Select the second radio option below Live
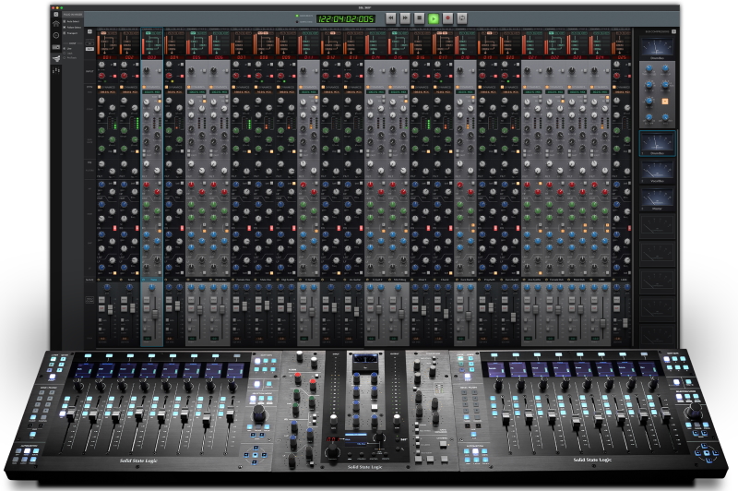738x491 pixels. (x=65, y=54)
